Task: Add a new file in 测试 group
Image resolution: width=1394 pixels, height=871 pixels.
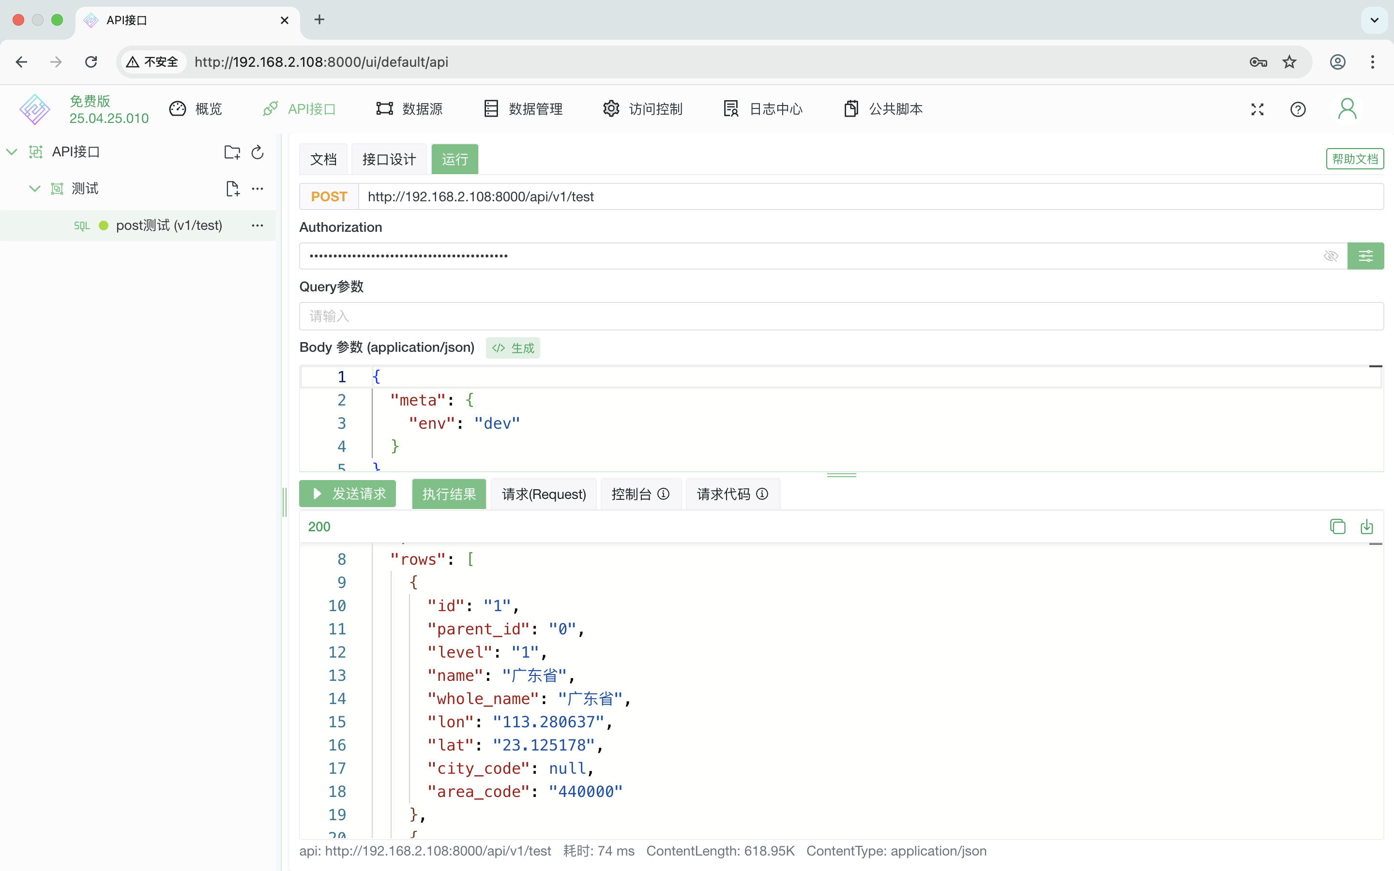Action: pos(232,188)
